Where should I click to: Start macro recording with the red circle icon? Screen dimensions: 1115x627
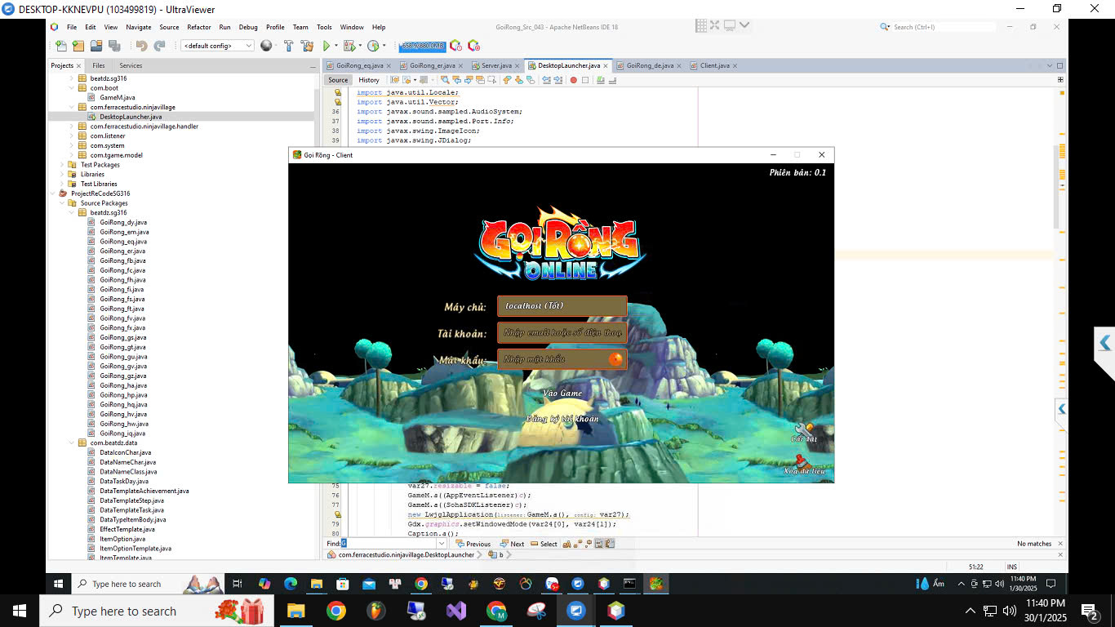click(x=573, y=80)
